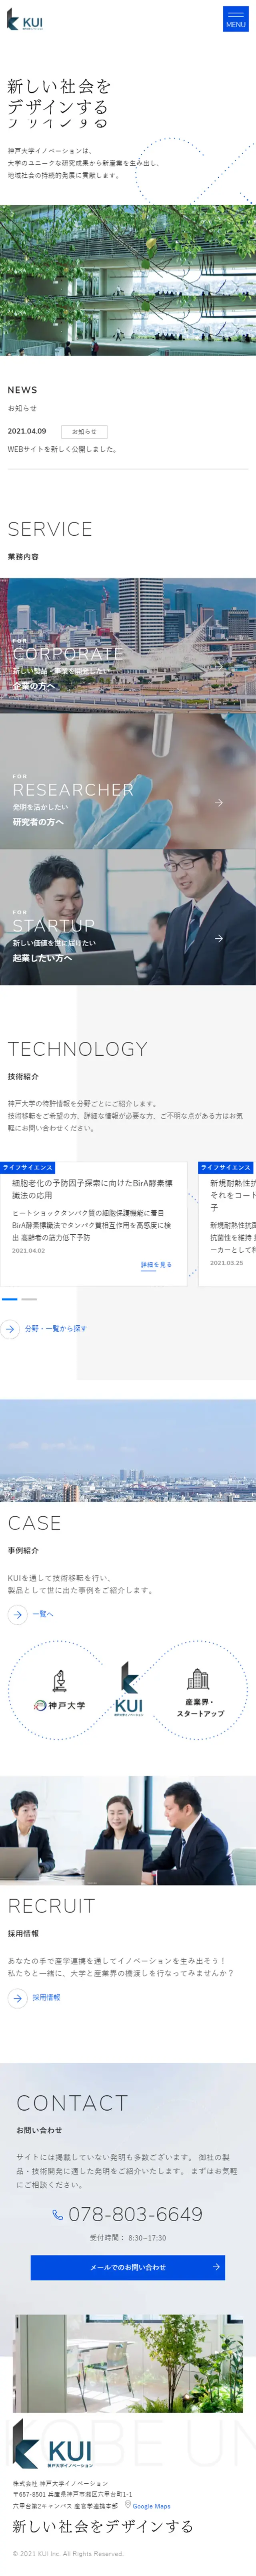Screen dimensions: 256x2576
Task: Click the arrow on the mail inquiry button
Action: point(215,2267)
